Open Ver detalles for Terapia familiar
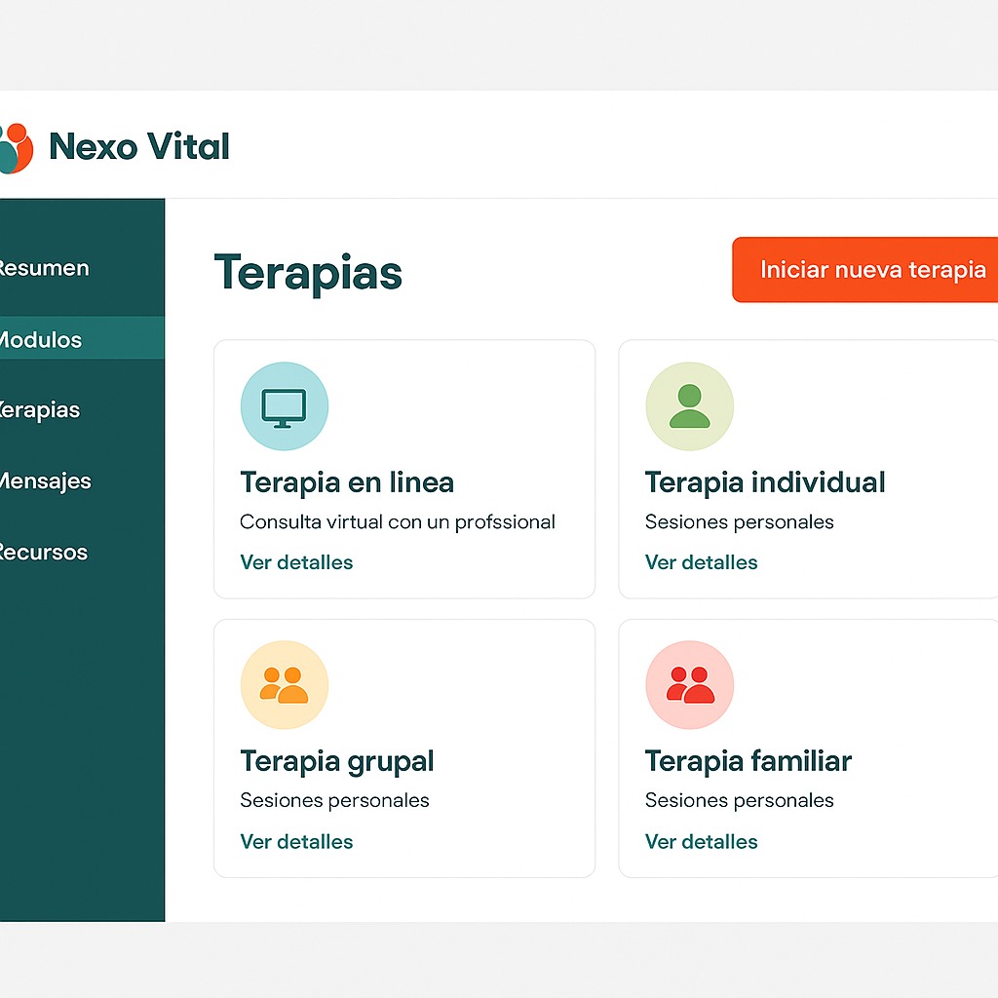 coord(701,841)
